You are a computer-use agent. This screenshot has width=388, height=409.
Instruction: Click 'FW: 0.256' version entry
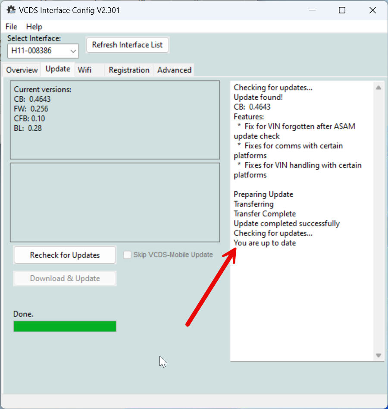pyautogui.click(x=31, y=109)
